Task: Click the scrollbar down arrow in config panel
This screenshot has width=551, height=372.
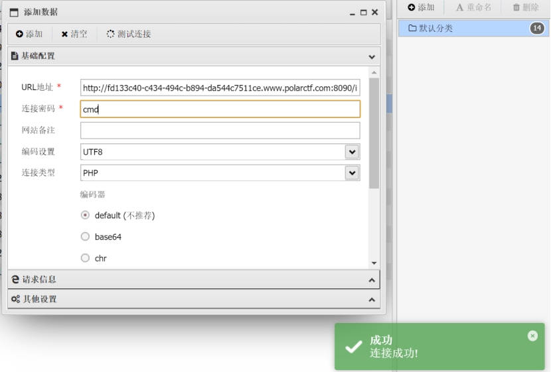Action: (374, 263)
